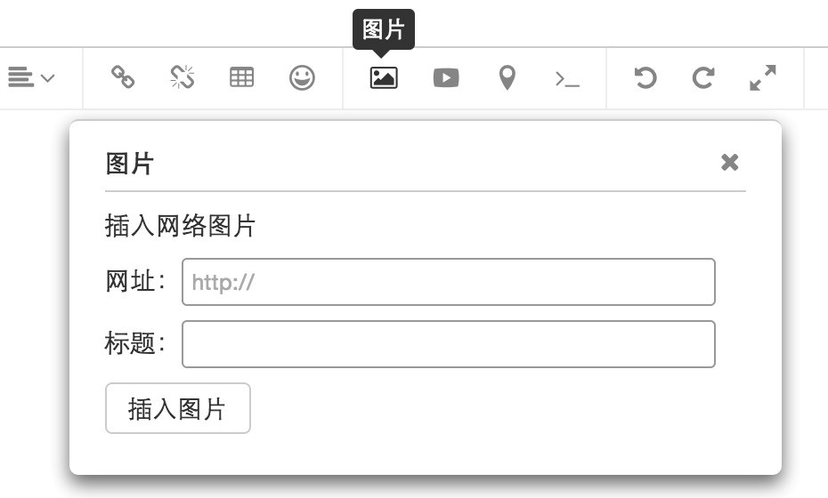Click the 图片 dialog title

(x=129, y=164)
